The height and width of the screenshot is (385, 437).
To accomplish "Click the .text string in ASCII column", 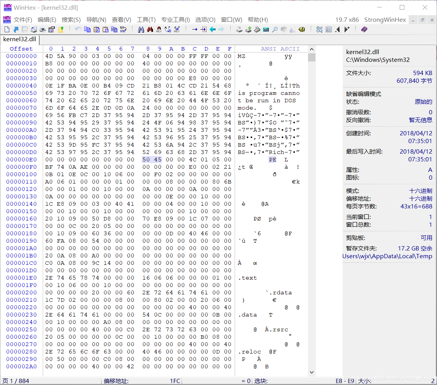I will [247, 278].
